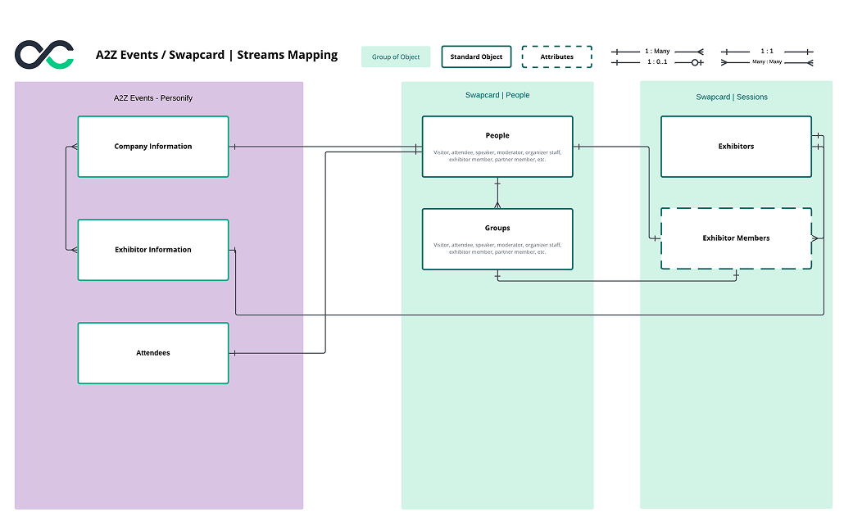Select the Groups object box

497,239
